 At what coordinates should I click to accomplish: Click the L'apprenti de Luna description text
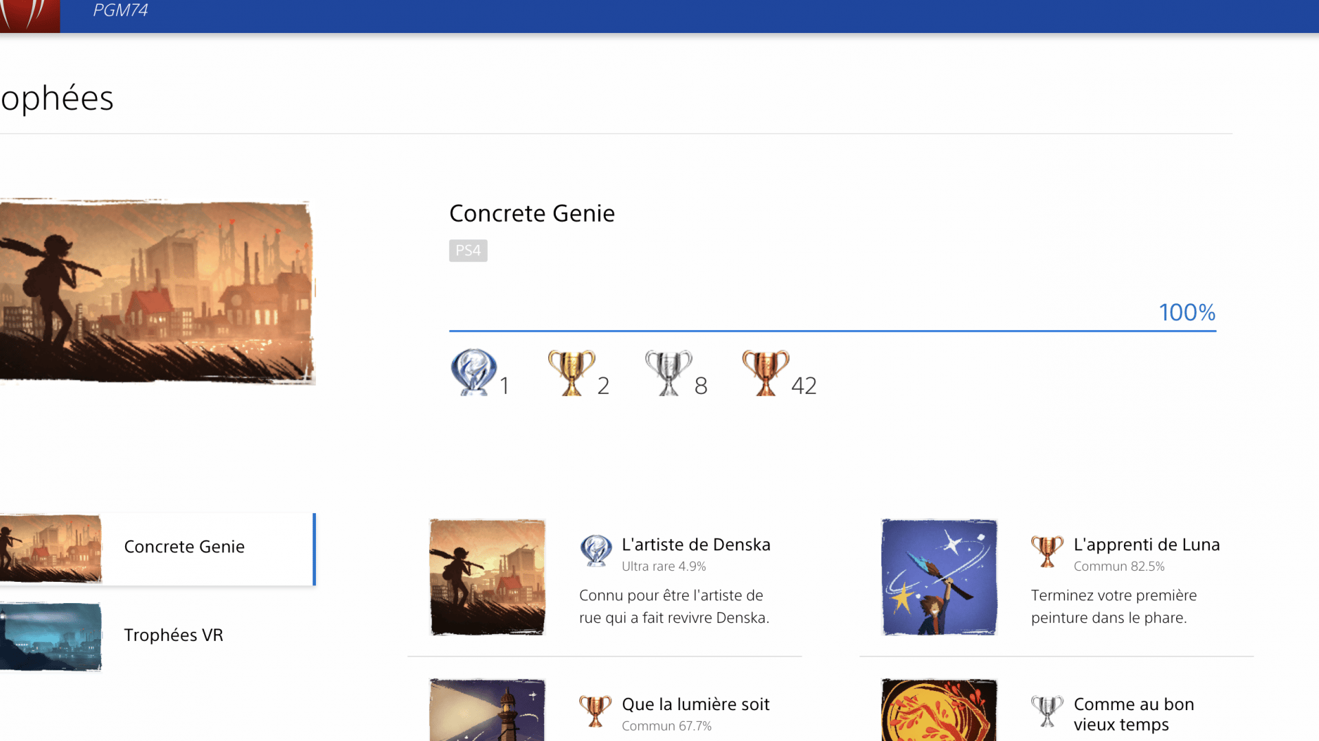[1114, 607]
